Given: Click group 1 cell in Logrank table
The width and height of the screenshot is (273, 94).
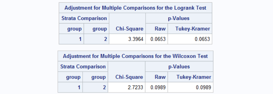Looking at the screenshot, I should (71, 39).
